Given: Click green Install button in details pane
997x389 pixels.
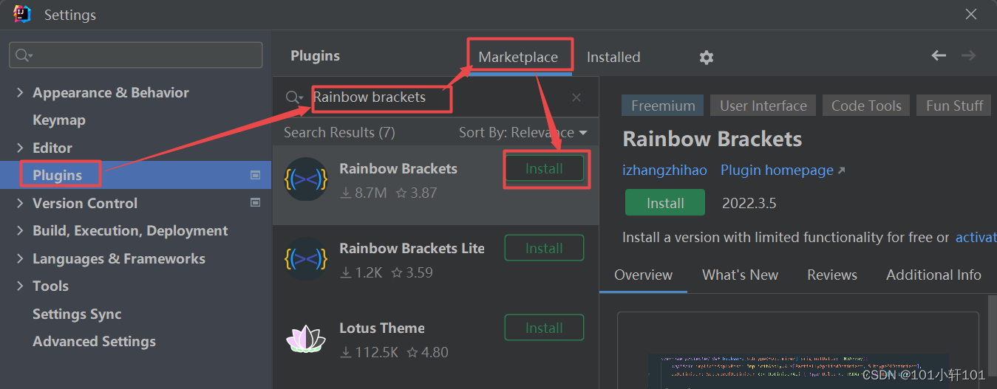Looking at the screenshot, I should coord(665,203).
